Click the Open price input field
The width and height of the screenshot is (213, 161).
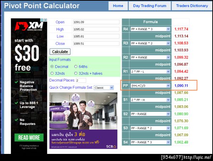click(96, 22)
